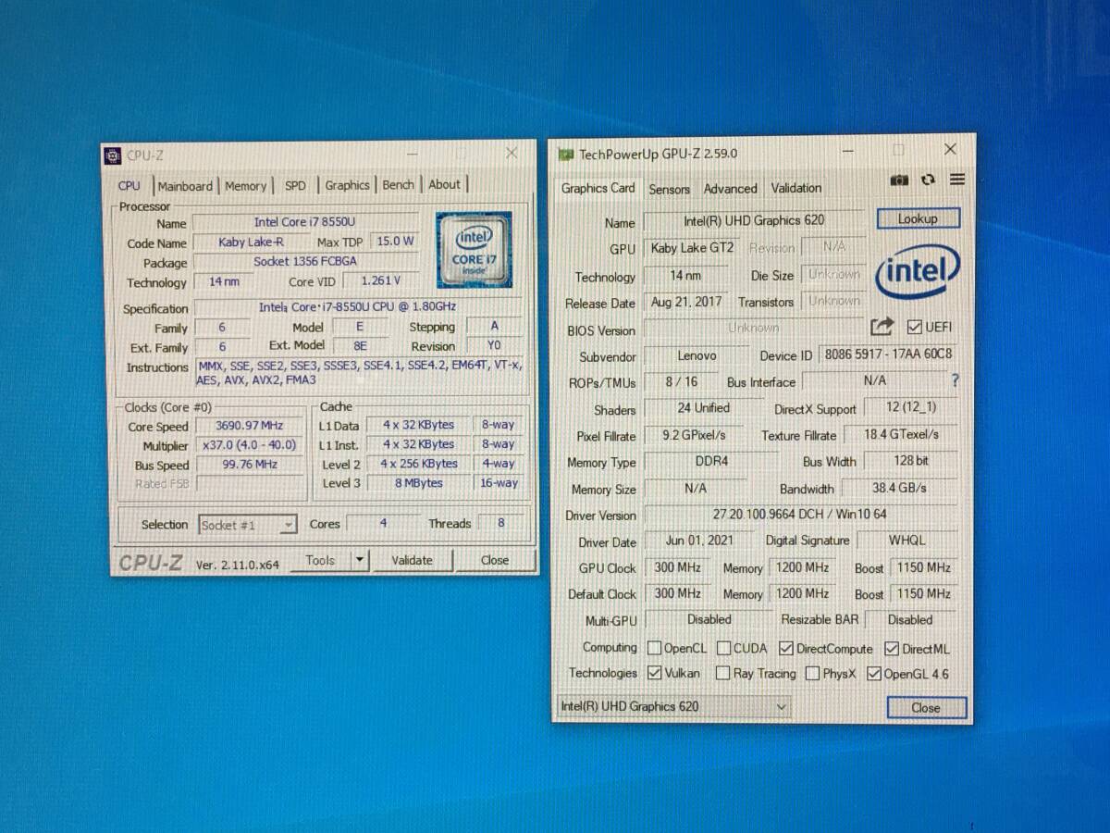Switch to the Mainboard tab
The width and height of the screenshot is (1110, 833).
pyautogui.click(x=185, y=186)
